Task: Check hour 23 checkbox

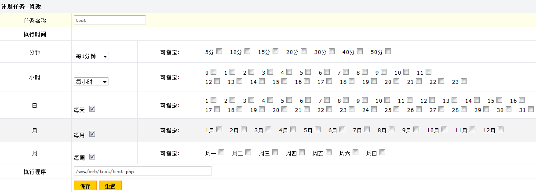Action: point(463,81)
